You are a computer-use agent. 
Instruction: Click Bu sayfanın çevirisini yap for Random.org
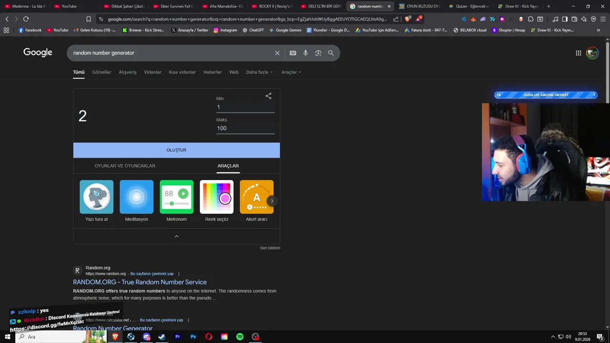(x=152, y=274)
